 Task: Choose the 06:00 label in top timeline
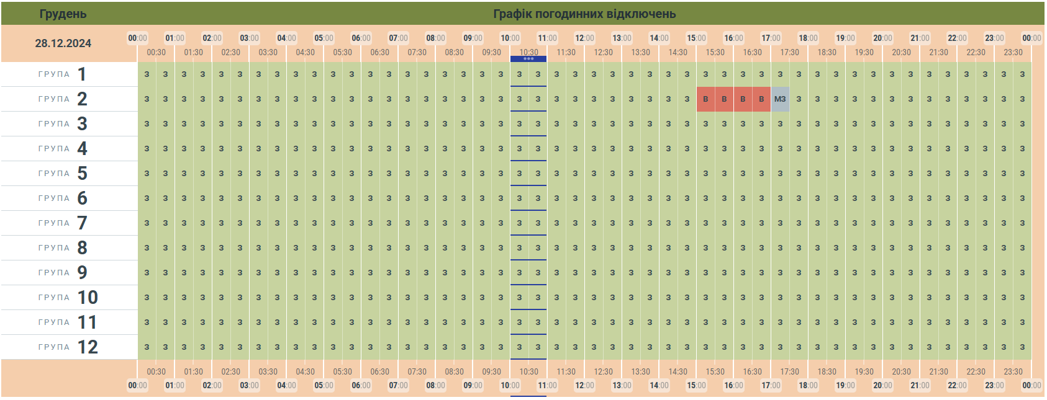tap(361, 38)
